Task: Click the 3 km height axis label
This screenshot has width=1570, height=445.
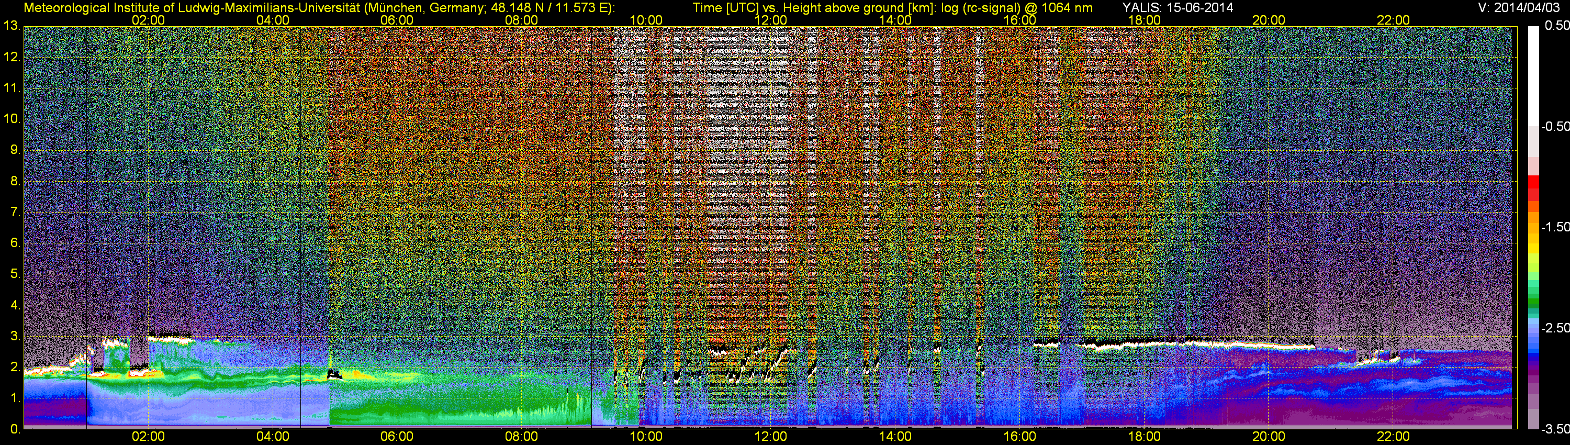Action: click(15, 336)
